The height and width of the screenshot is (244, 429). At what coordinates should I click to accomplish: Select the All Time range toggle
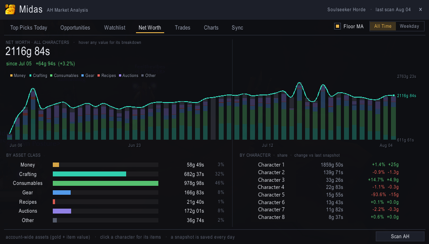pyautogui.click(x=383, y=26)
